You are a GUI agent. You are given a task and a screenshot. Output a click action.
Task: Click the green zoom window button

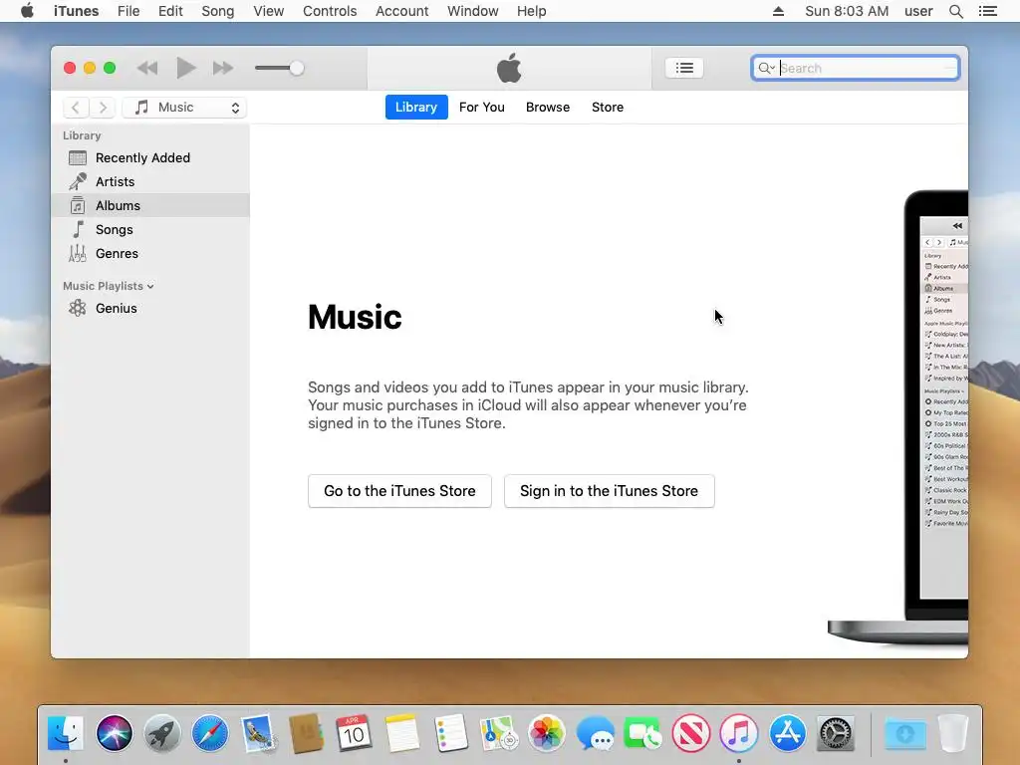tap(110, 68)
